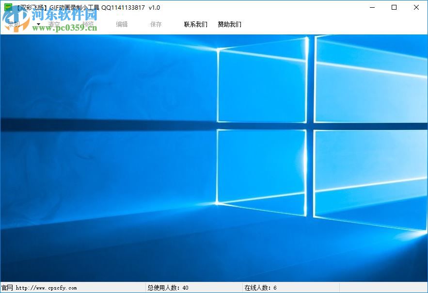Viewport: 428px width, 293px height.
Task: Maximize the GIF recorder window
Action: (394, 7)
